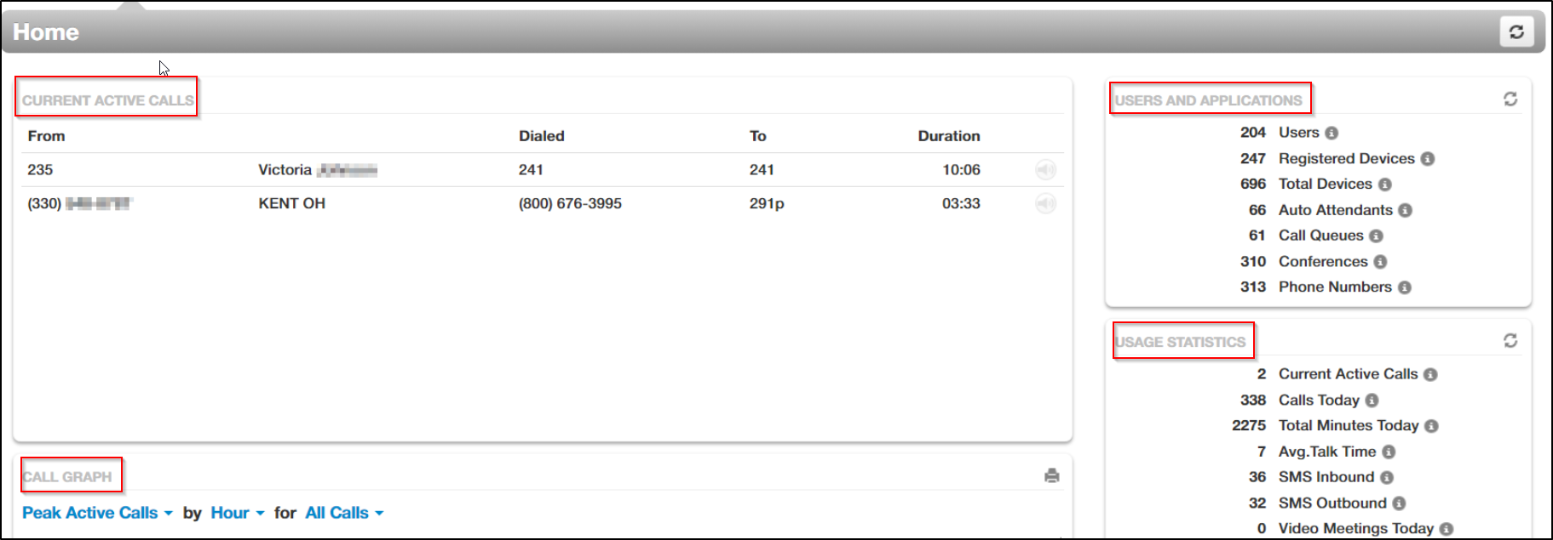
Task: Listen in on call from extension 235
Action: pyautogui.click(x=1045, y=170)
